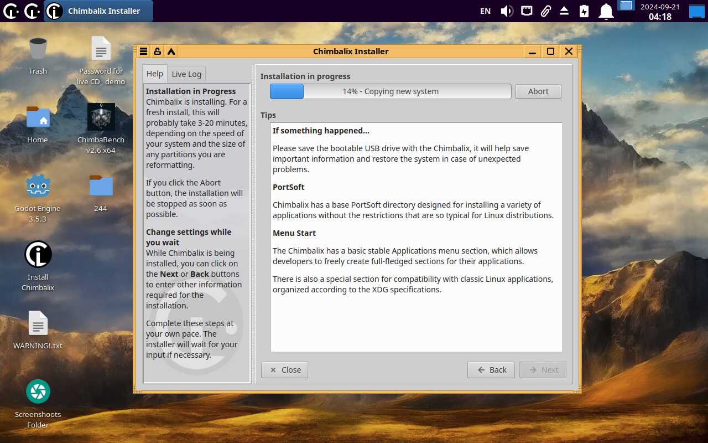The width and height of the screenshot is (708, 443).
Task: Minimize the Chimbalix Installer window
Action: [x=532, y=51]
